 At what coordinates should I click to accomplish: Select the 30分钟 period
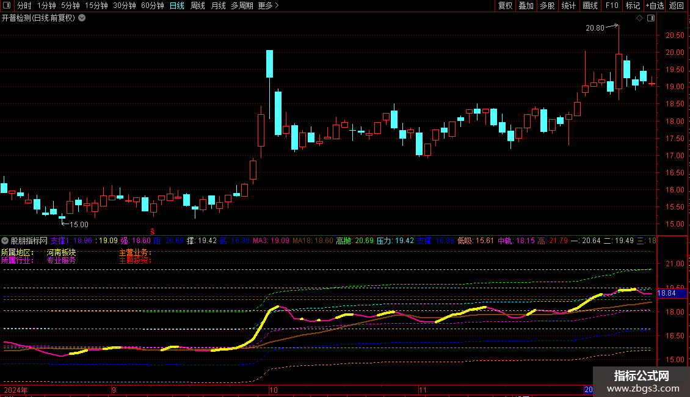(x=125, y=5)
